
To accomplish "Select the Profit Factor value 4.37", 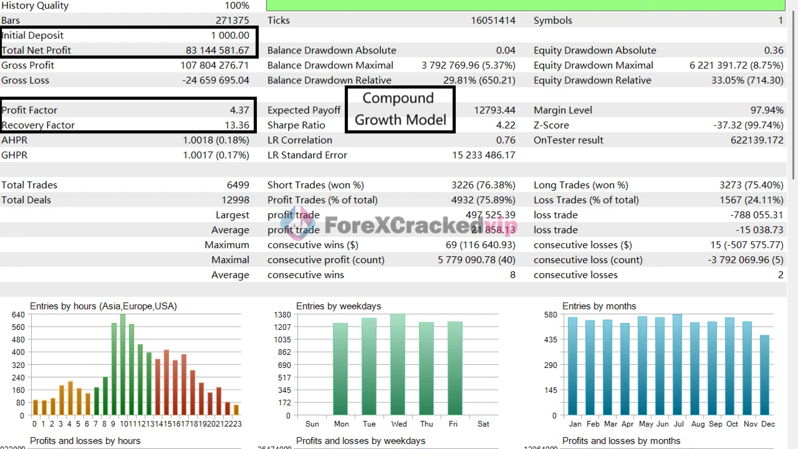I will [x=239, y=110].
